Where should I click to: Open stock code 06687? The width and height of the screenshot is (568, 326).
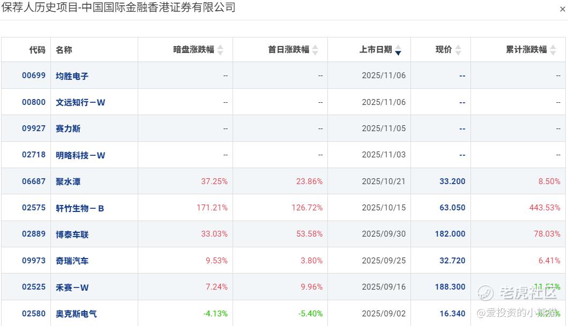34,181
